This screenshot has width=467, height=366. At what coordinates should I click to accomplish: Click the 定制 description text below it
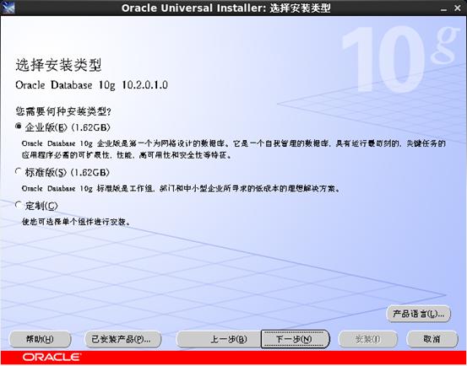76,222
